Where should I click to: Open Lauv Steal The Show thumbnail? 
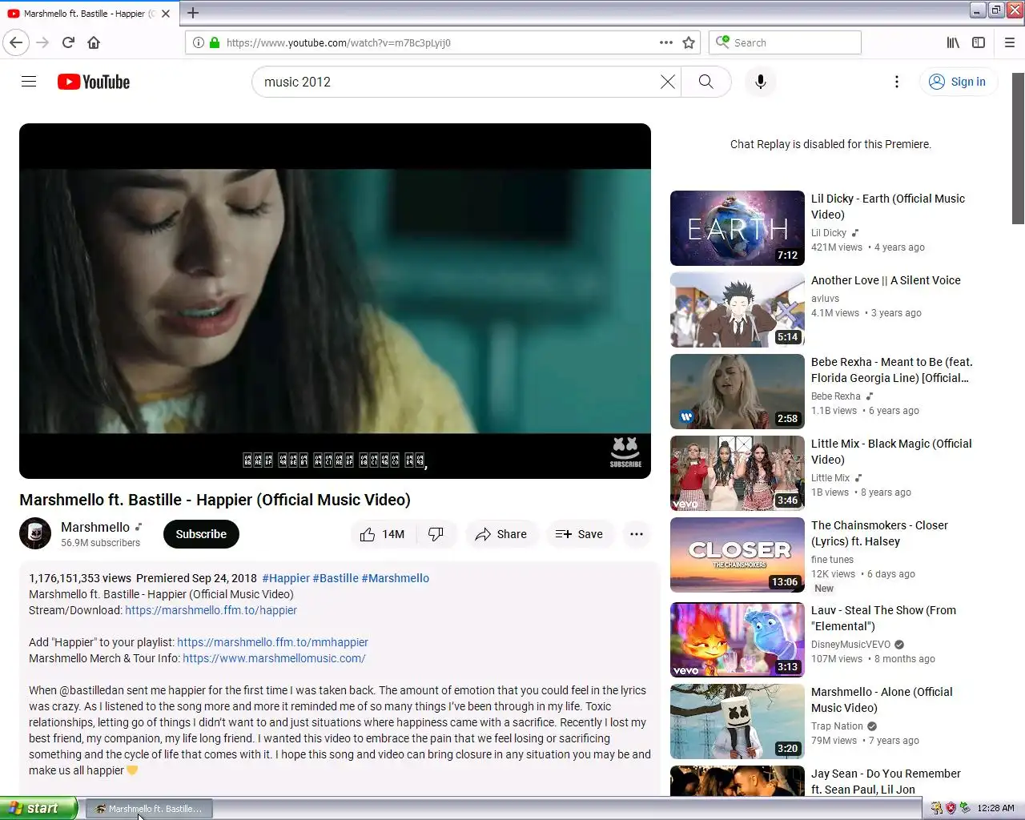(x=738, y=640)
